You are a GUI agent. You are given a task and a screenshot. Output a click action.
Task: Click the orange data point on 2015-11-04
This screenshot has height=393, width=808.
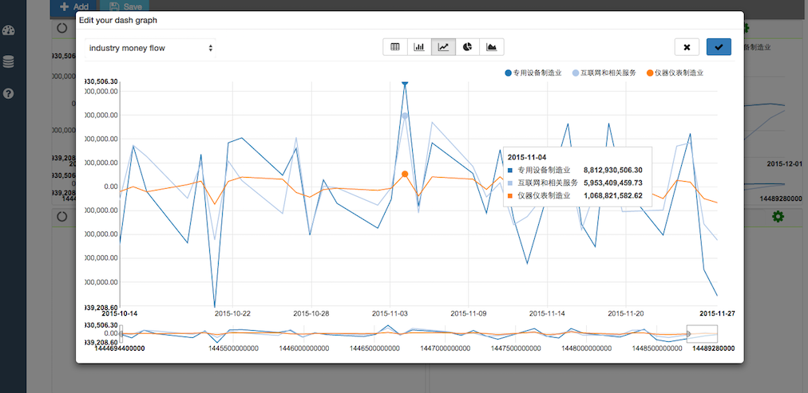point(405,174)
